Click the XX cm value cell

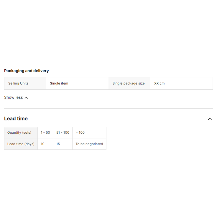point(182,83)
